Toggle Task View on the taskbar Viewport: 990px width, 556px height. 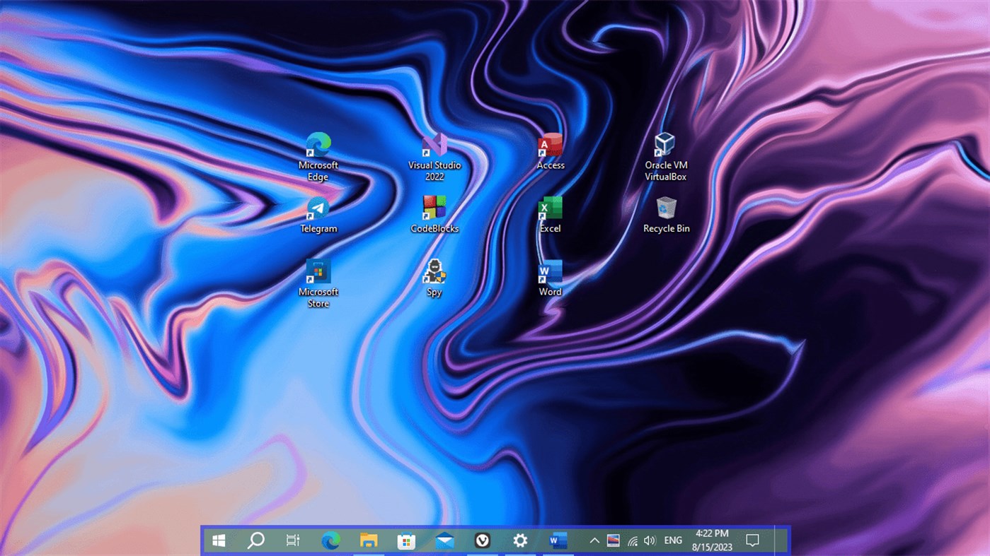tap(292, 540)
